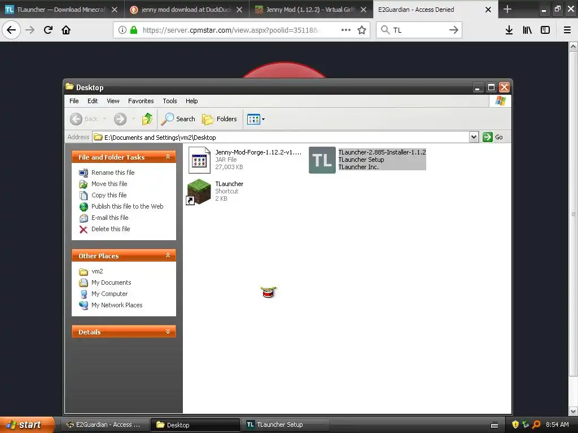The height and width of the screenshot is (433, 578).
Task: Toggle the browser sidebar icon
Action: [x=545, y=30]
